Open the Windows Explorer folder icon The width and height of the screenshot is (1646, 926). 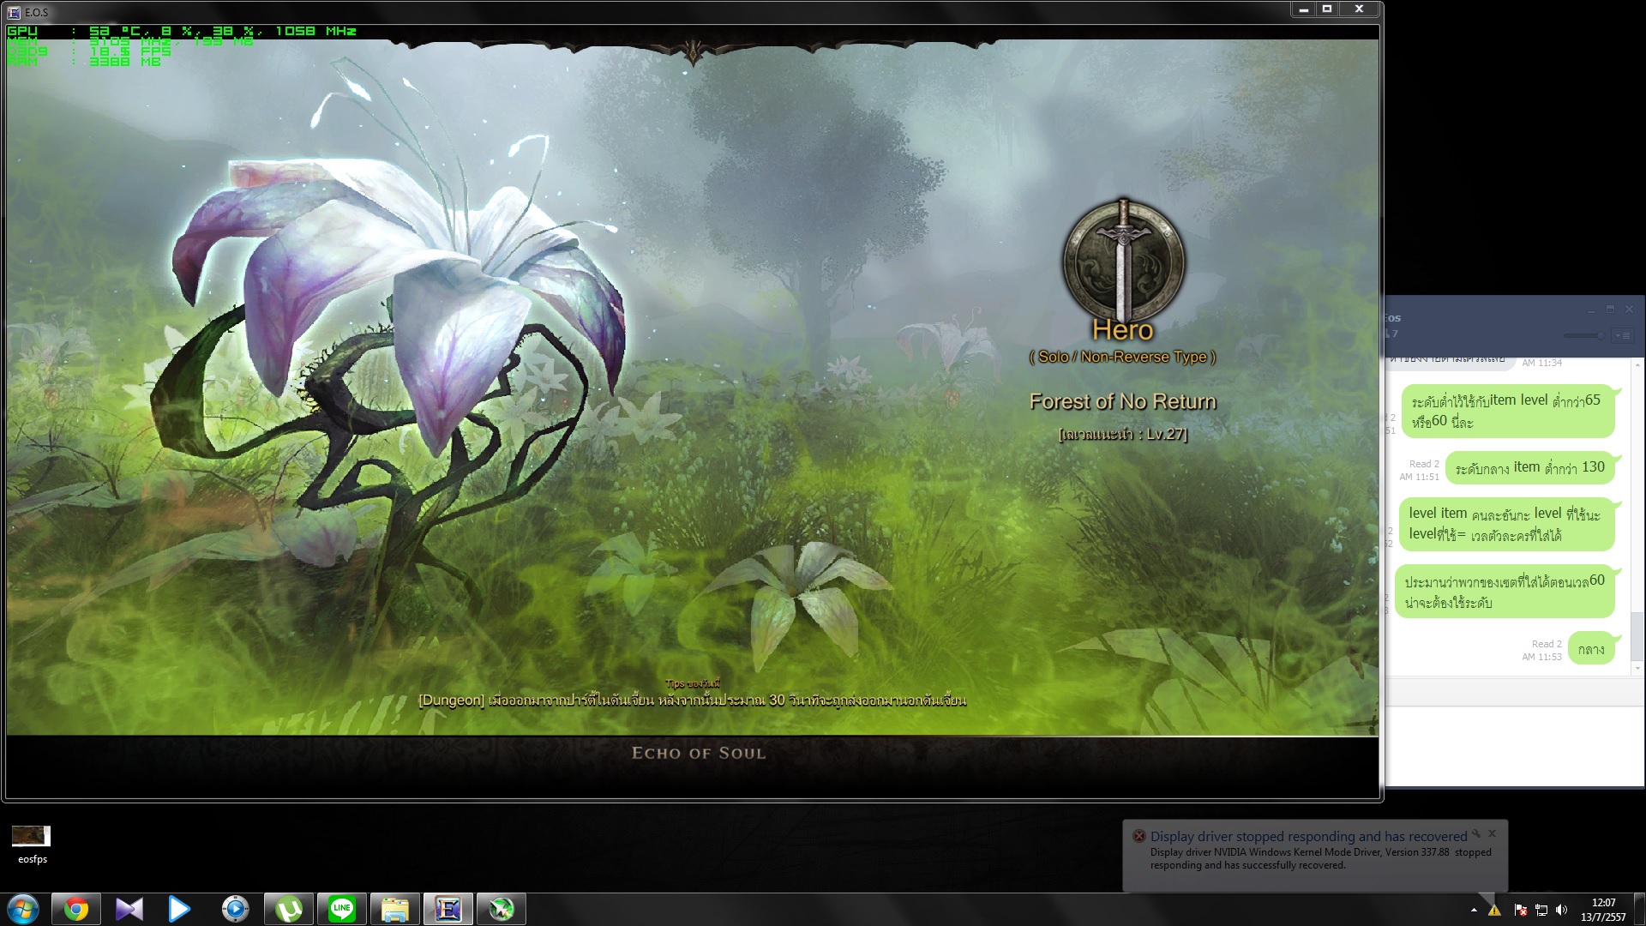394,909
